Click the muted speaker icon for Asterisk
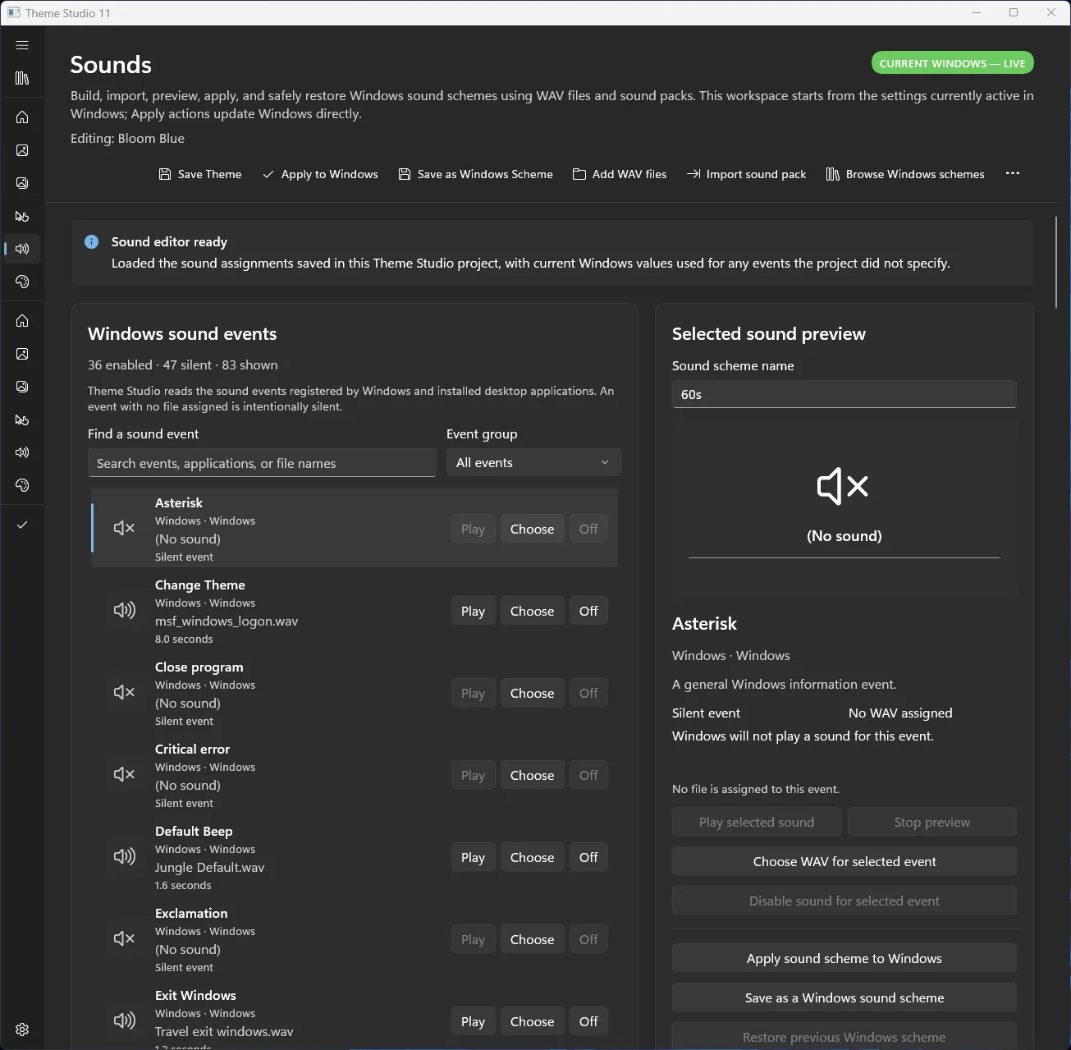 click(124, 528)
